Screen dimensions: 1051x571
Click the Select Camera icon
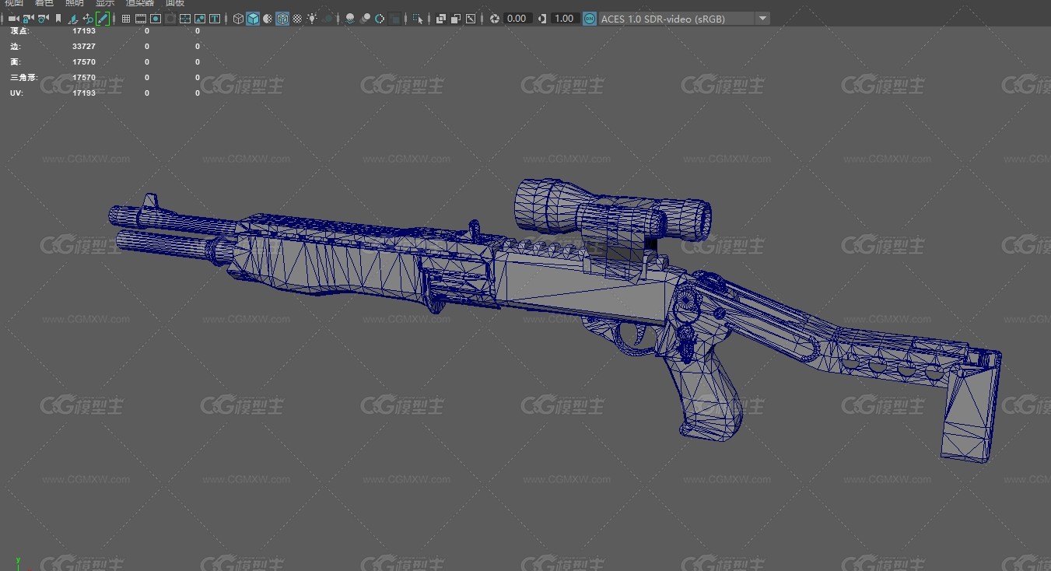[x=13, y=19]
